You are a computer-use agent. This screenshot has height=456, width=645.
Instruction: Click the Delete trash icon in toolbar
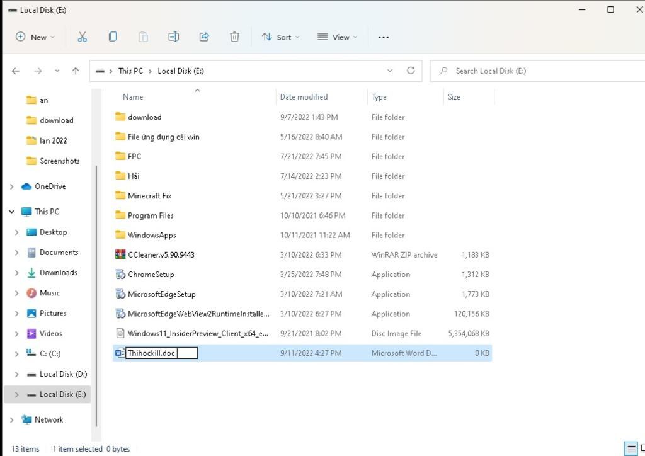tap(234, 37)
